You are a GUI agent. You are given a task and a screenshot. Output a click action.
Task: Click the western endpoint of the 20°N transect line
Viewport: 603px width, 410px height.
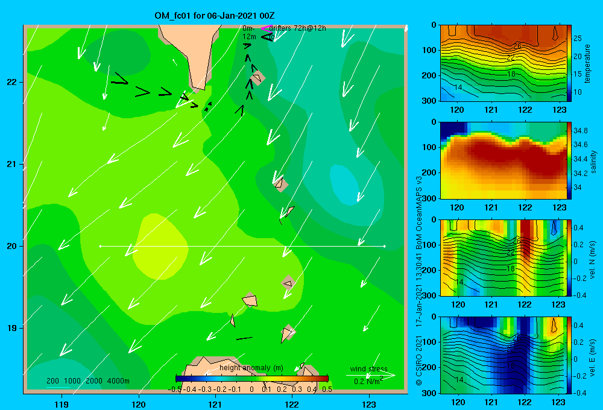pos(100,246)
